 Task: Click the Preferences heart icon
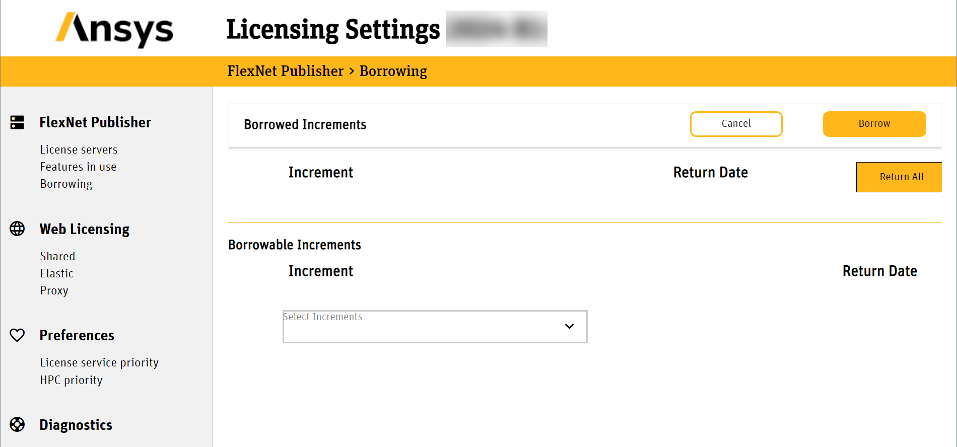[17, 335]
